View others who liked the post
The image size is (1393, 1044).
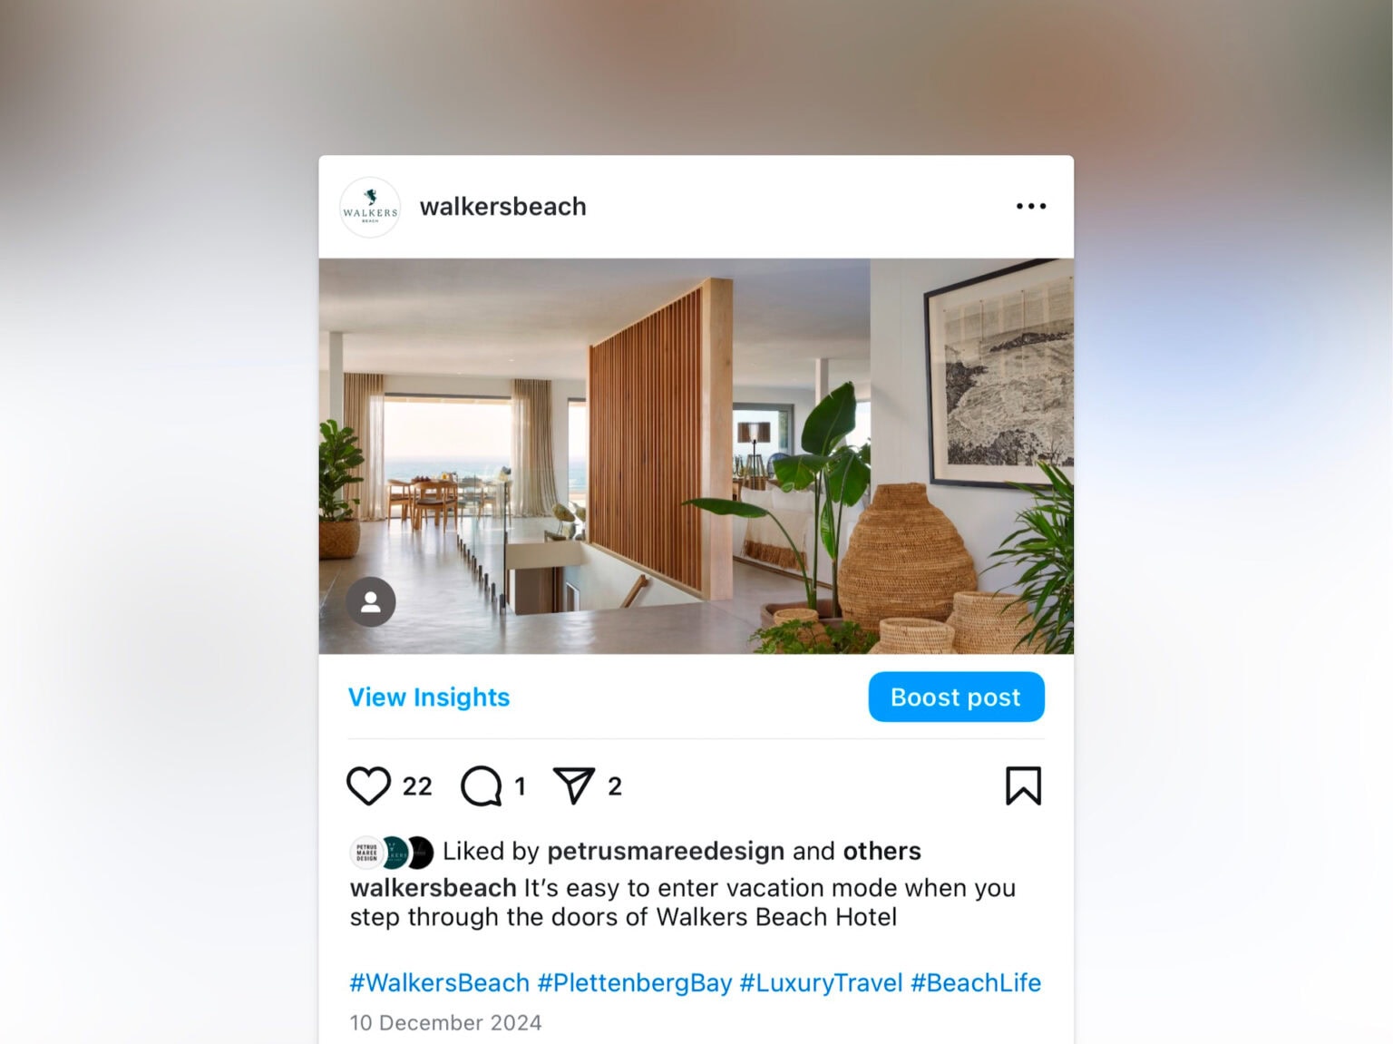click(x=882, y=851)
